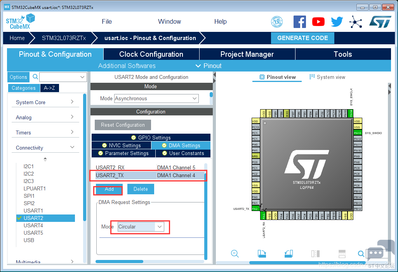398x272 pixels.
Task: Open the 10 years anniversary badge
Action: [x=277, y=22]
